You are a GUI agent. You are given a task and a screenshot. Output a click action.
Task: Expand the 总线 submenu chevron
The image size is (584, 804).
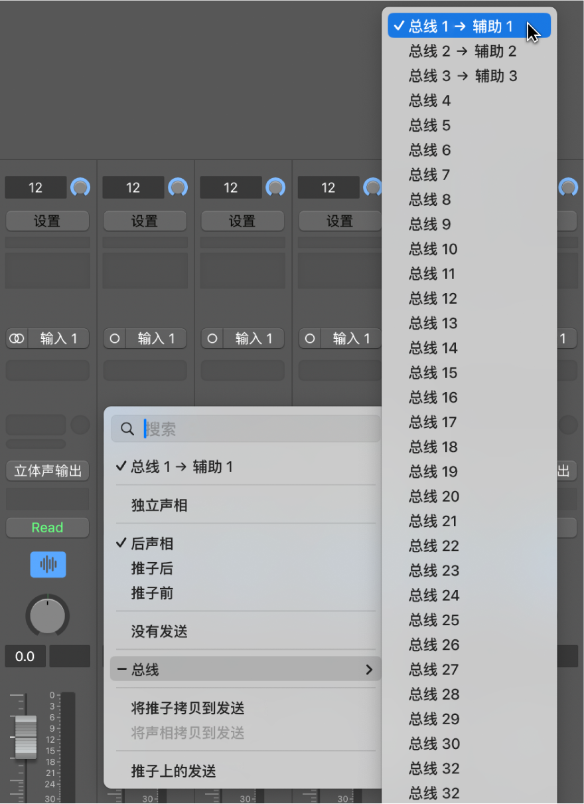coord(369,670)
